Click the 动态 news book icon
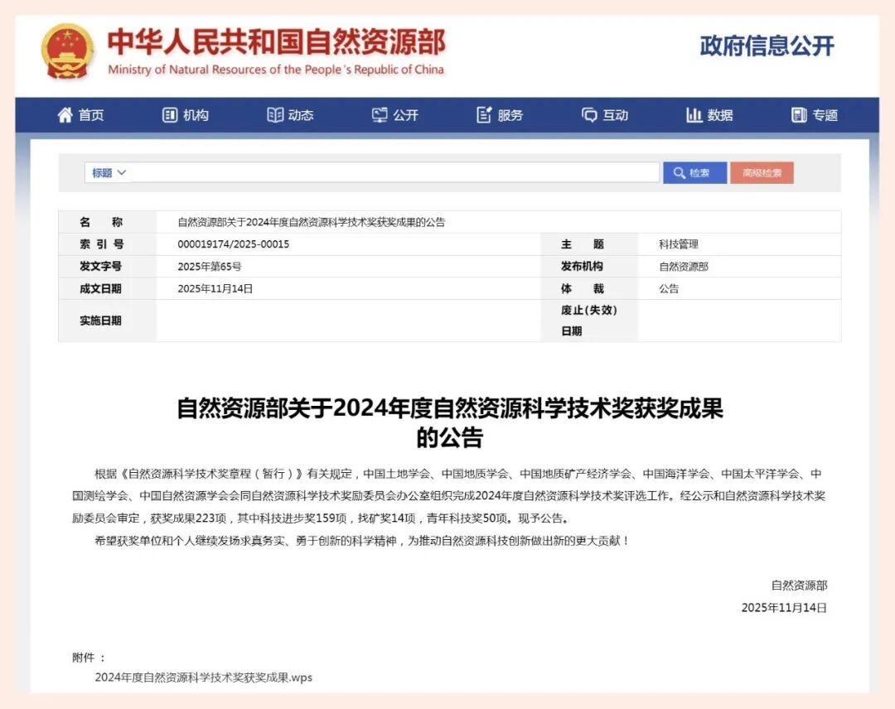Screen dimensions: 895x709 pos(275,115)
